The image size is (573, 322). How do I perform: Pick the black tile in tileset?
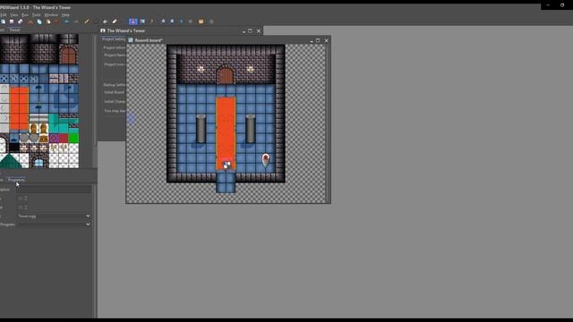(14, 148)
